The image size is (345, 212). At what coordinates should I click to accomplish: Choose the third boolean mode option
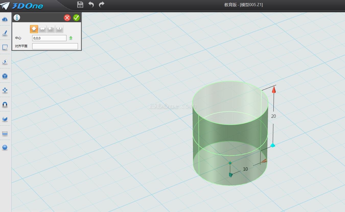tap(51, 29)
